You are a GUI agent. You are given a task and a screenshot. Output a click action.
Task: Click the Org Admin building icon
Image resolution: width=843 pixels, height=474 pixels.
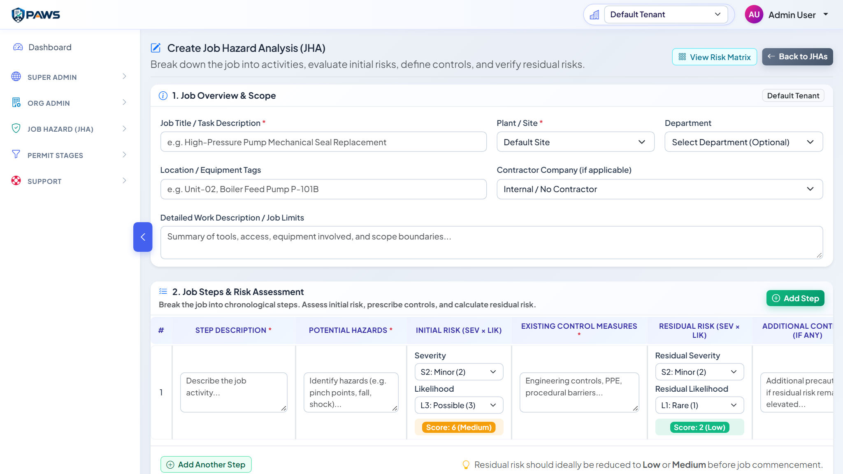16,102
